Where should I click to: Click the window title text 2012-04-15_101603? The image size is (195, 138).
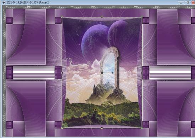point(17,2)
